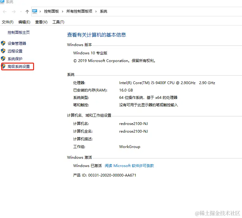The width and height of the screenshot is (242, 218).
Task: Select the text Windows 10 专业版
Action: click(90, 53)
